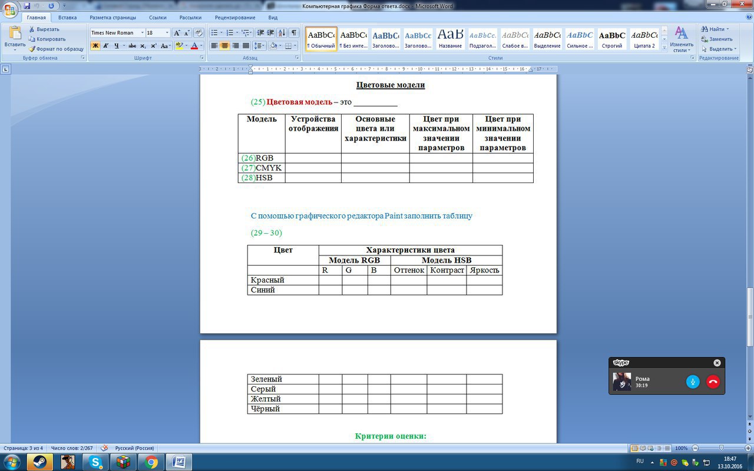
Task: Click the Format Painter brush icon
Action: point(32,49)
